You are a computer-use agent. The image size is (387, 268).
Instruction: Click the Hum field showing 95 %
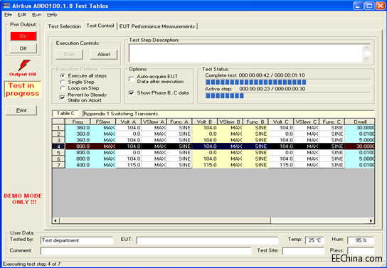click(361, 240)
